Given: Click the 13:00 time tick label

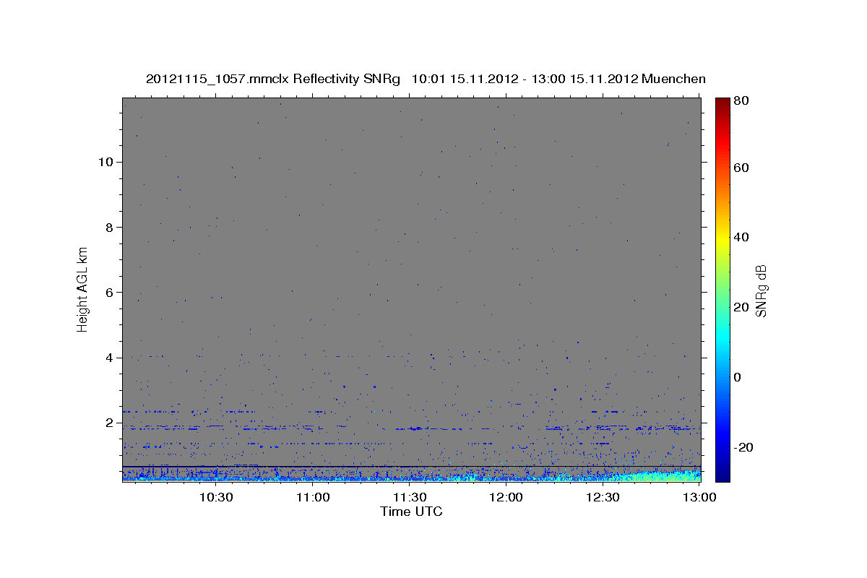Looking at the screenshot, I should click(699, 497).
